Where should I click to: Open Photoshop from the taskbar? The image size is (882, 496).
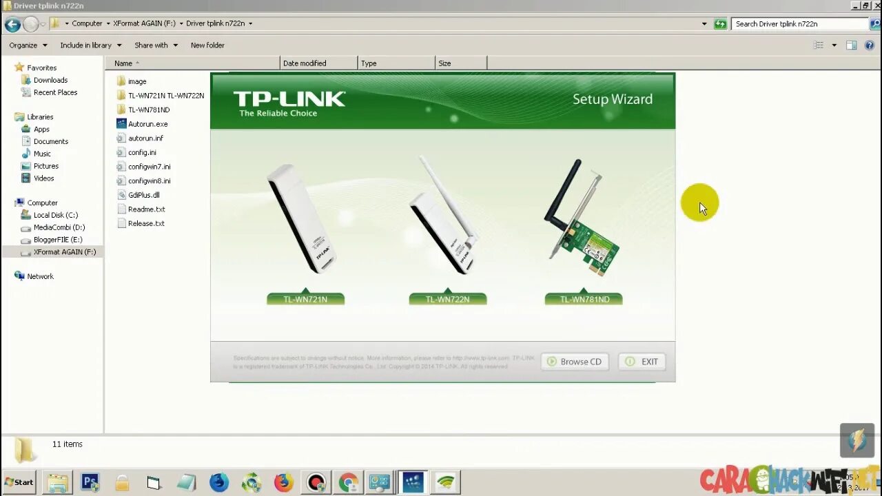pos(90,482)
